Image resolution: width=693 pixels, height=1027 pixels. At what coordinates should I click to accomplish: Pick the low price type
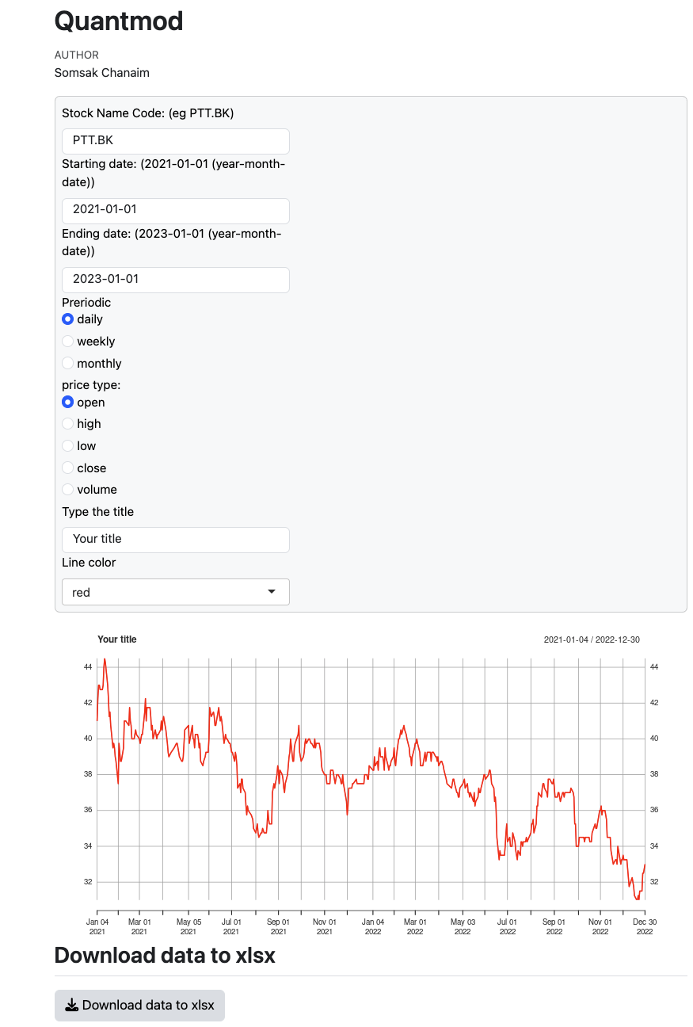coord(68,446)
